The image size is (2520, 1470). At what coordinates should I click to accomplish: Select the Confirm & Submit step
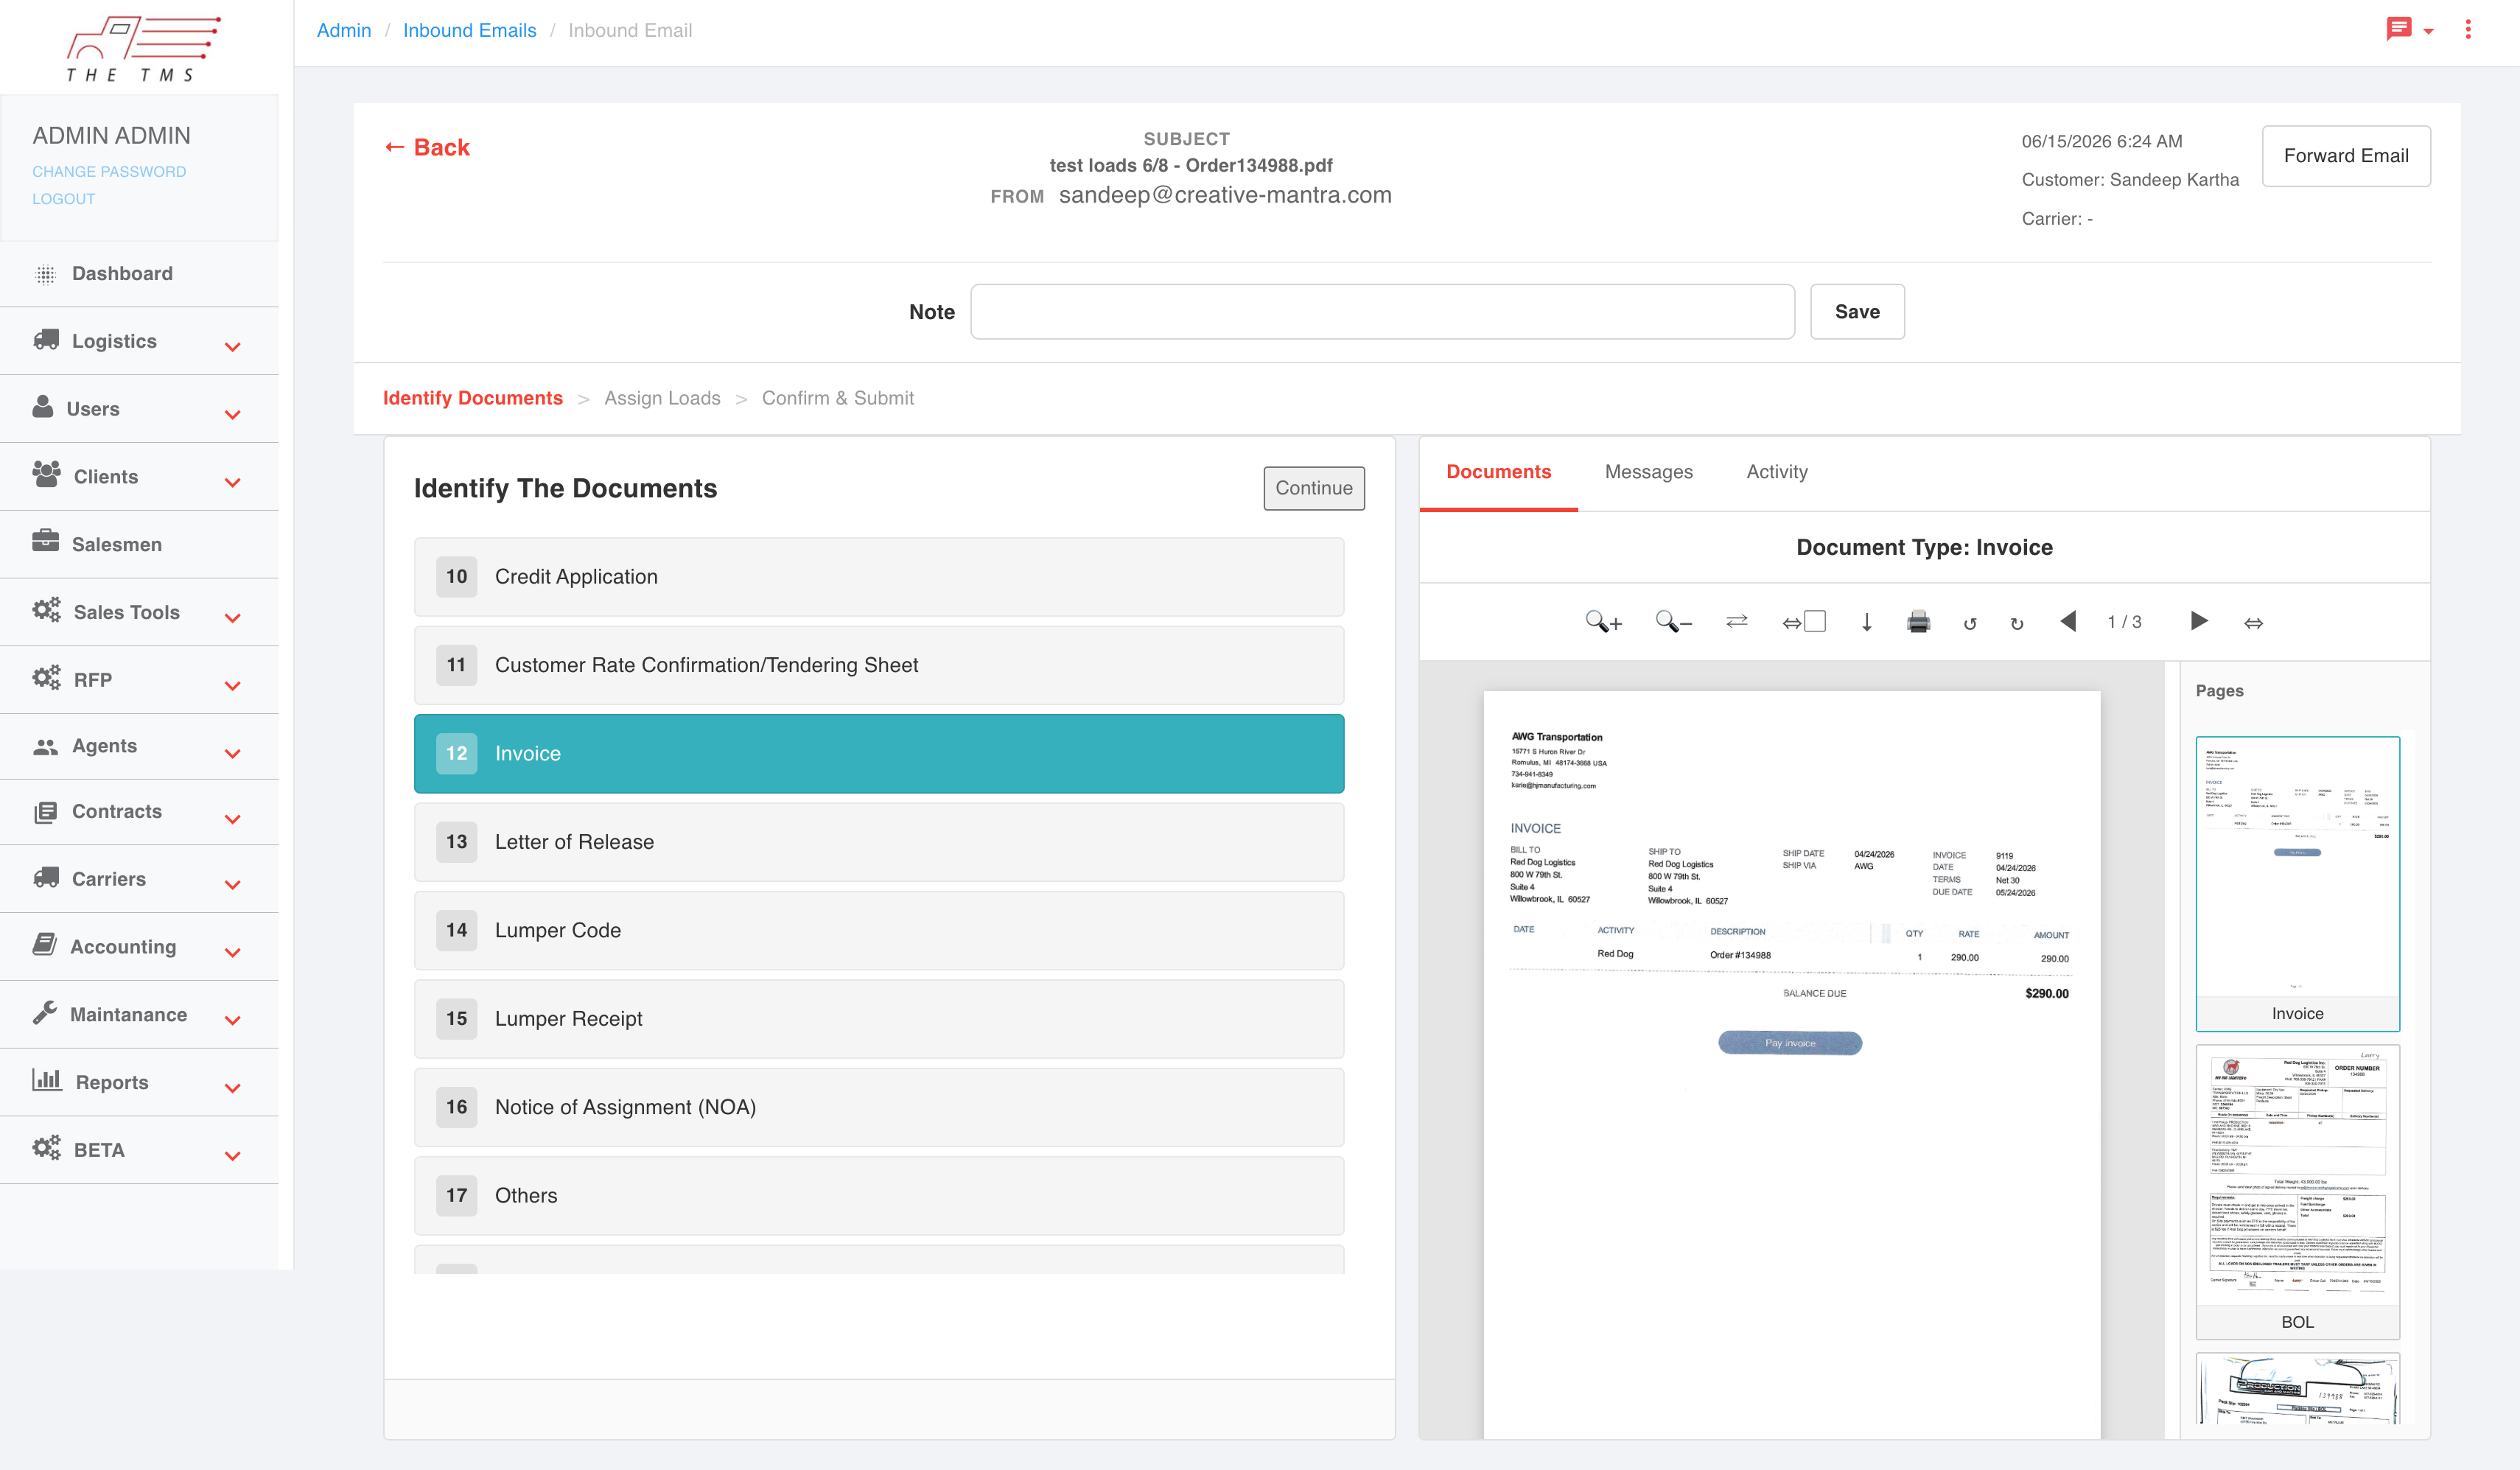837,398
